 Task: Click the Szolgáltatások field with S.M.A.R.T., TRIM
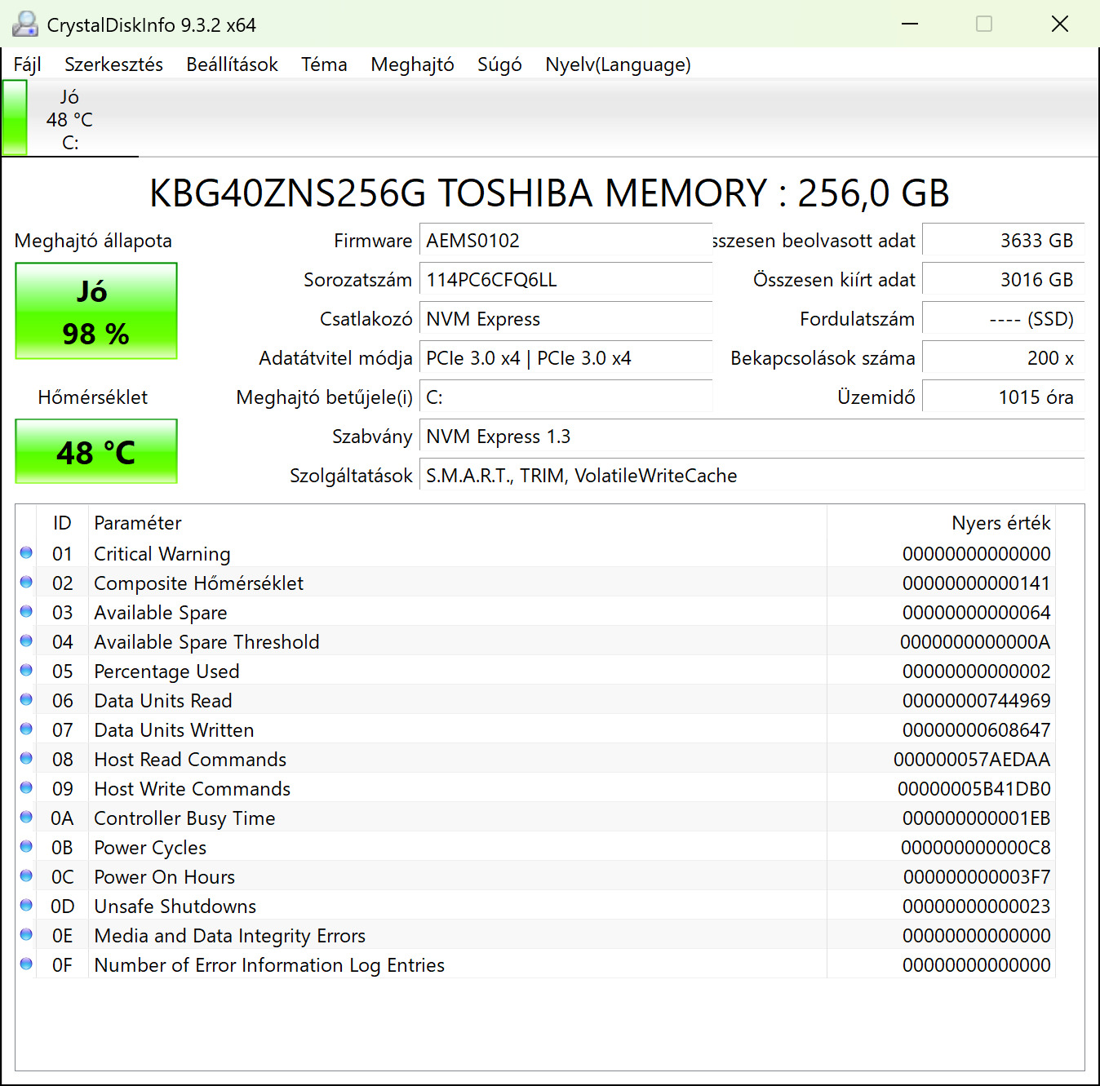tap(752, 476)
